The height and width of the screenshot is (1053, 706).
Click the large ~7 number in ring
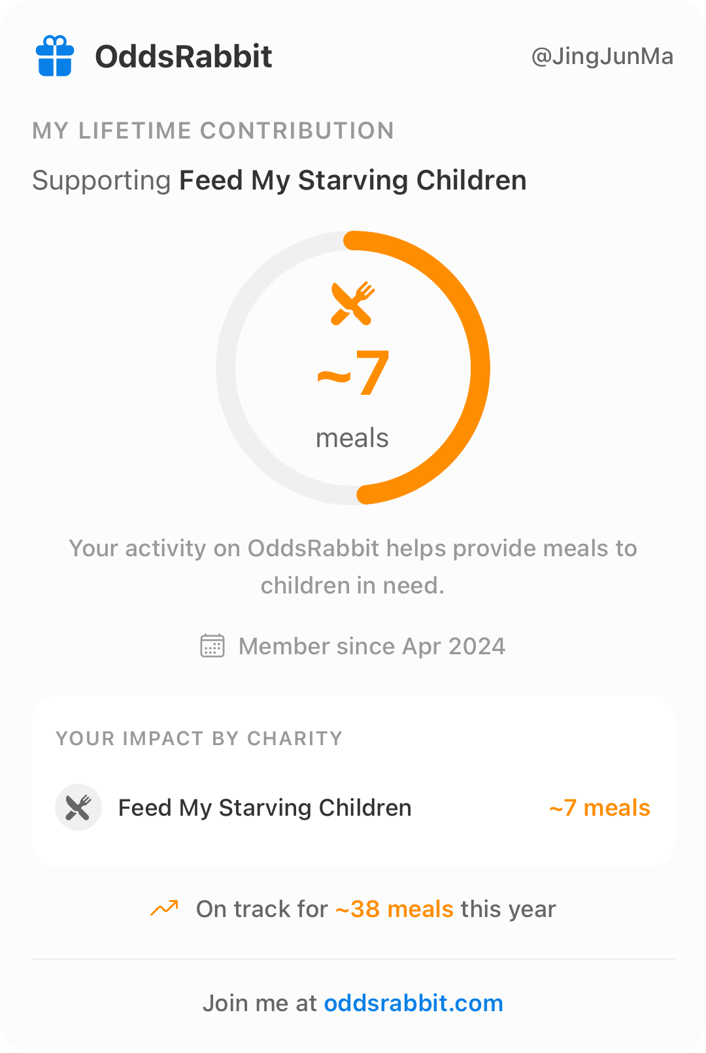[354, 374]
